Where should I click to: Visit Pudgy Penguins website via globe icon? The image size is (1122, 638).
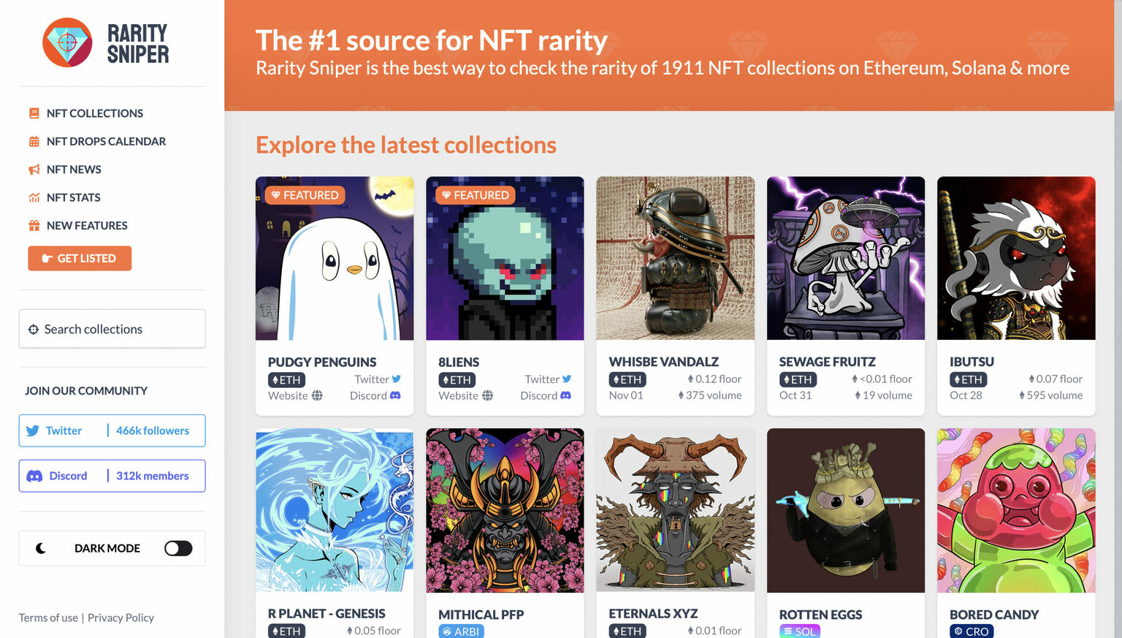click(x=317, y=395)
